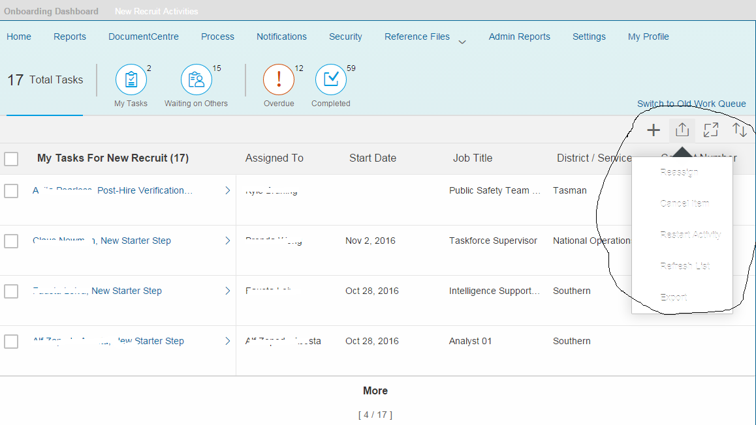Choose Export from the actions menu
The height and width of the screenshot is (425, 756).
(674, 297)
